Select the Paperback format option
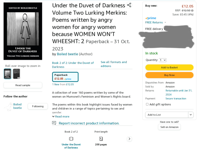The width and height of the screenshot is (200, 150). coord(65,77)
